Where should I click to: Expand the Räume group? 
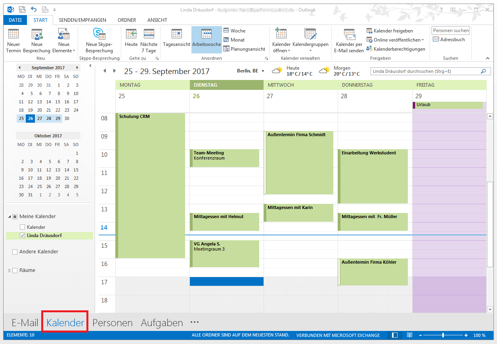click(x=10, y=270)
